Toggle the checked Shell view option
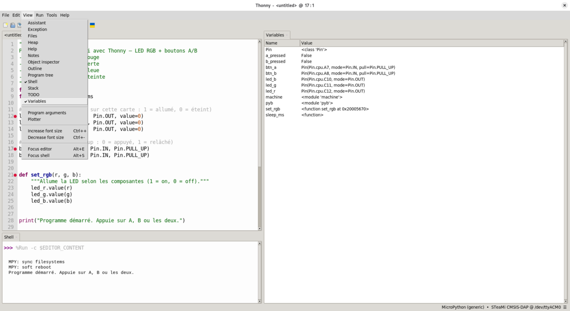This screenshot has height=311, width=570. click(x=55, y=82)
